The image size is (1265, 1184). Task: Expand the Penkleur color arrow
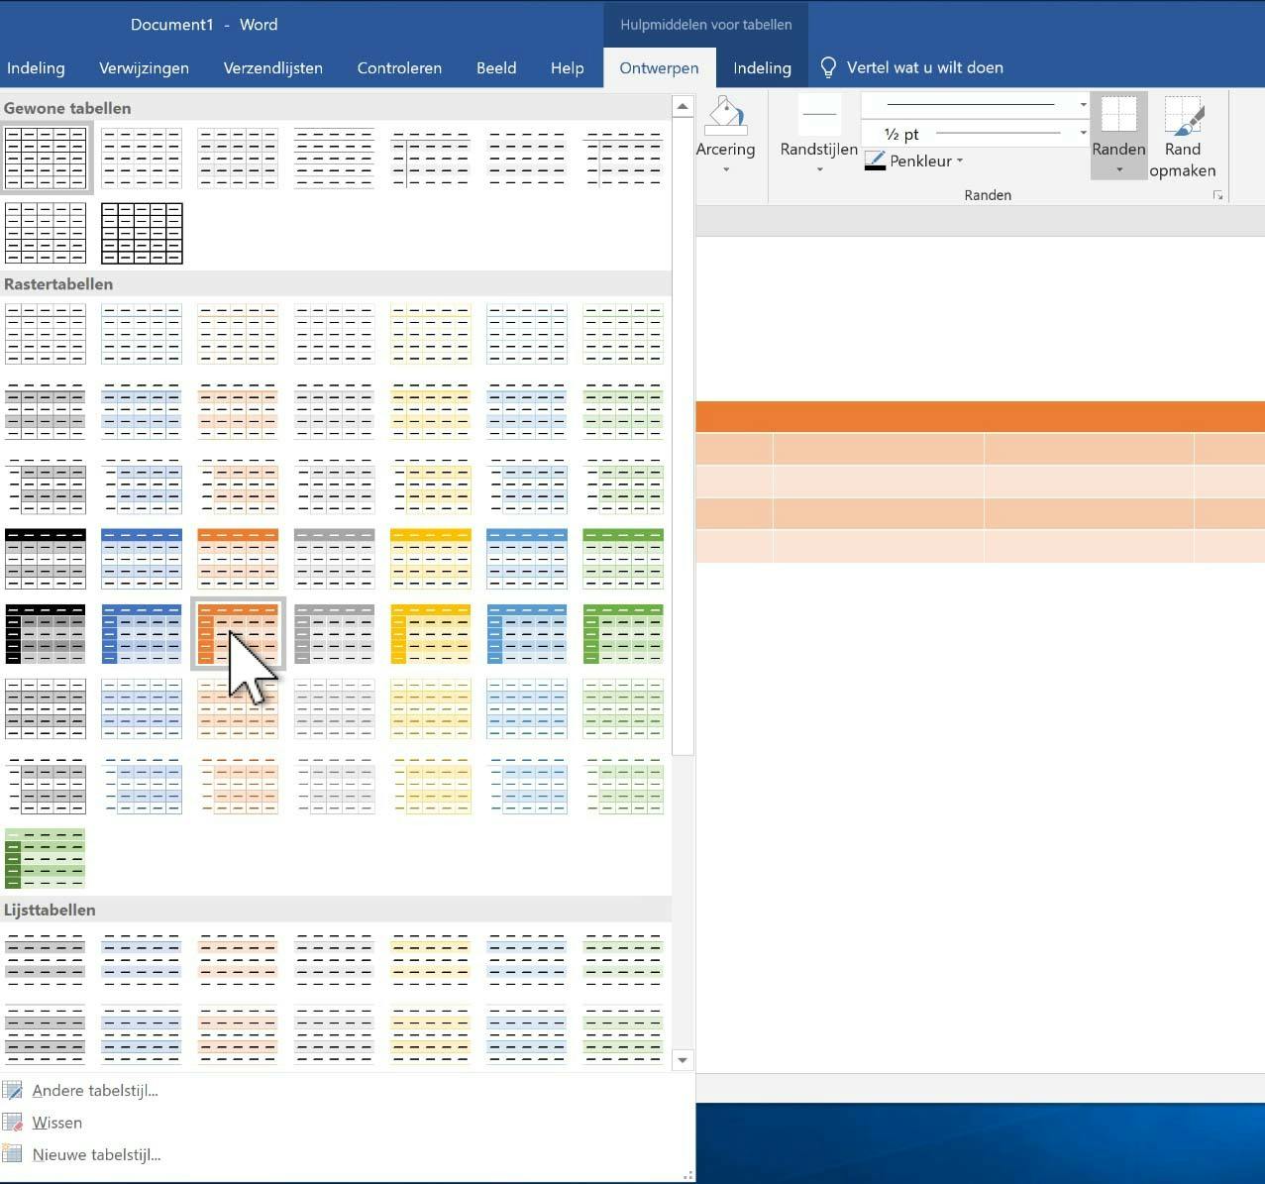(960, 161)
